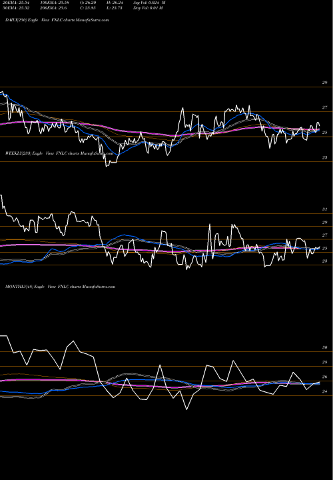
Task: Click the 28 price label on monthly chart
Action: pos(325,362)
